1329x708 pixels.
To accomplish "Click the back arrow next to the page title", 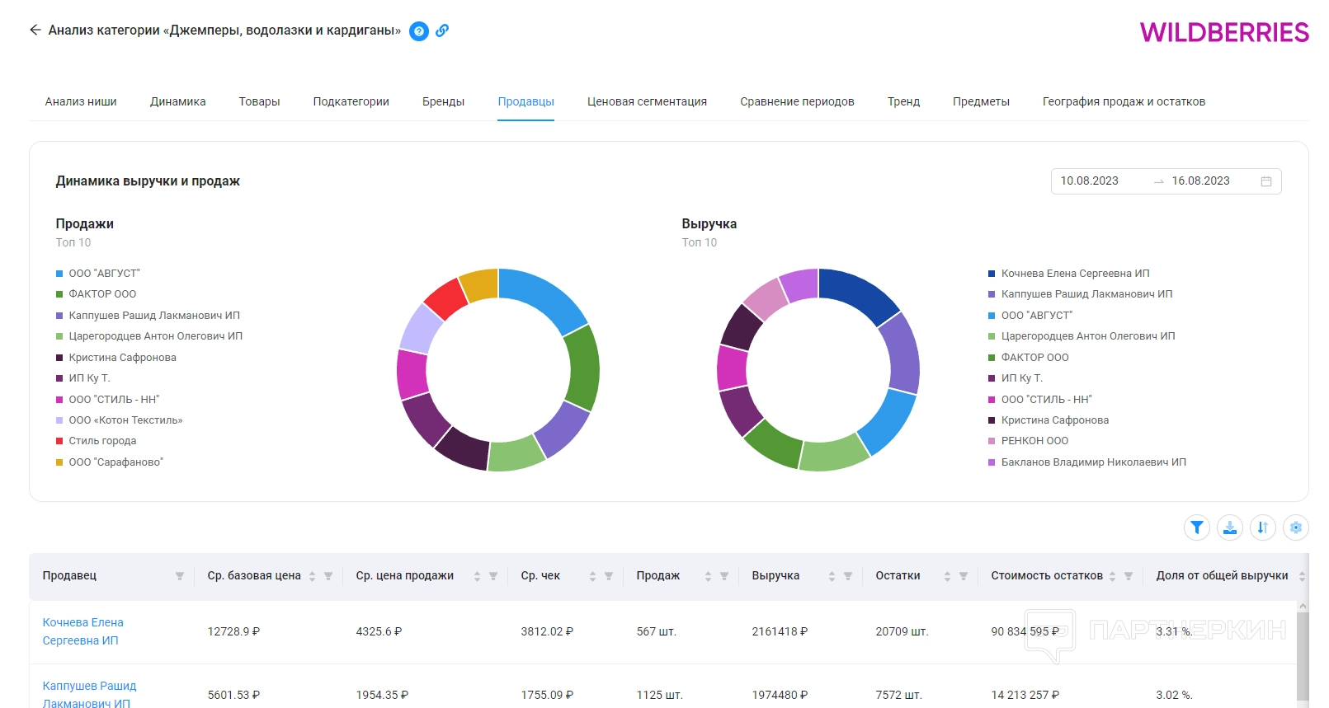I will tap(35, 30).
